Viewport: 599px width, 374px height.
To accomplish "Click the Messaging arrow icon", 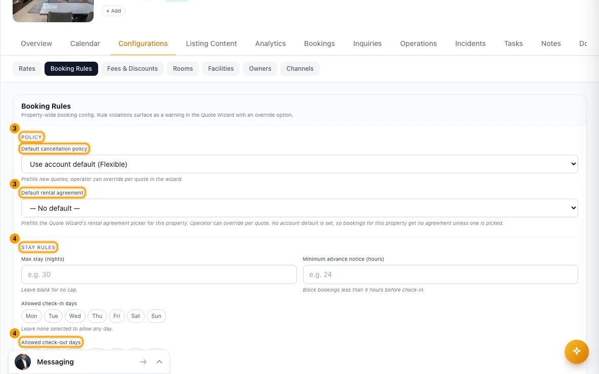I will 143,362.
